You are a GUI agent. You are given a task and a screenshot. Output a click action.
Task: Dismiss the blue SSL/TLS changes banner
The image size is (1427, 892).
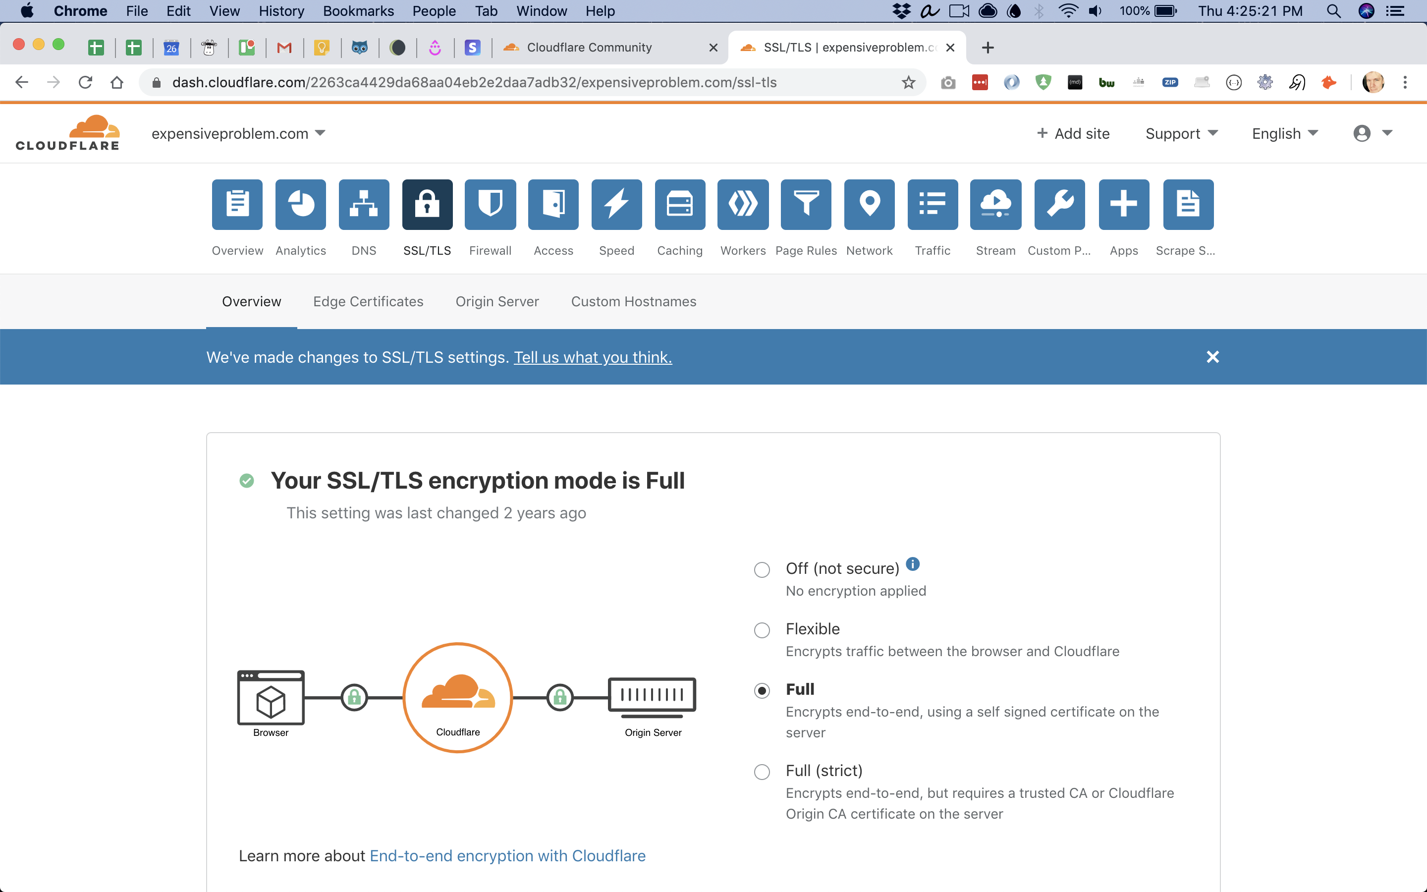(x=1212, y=357)
